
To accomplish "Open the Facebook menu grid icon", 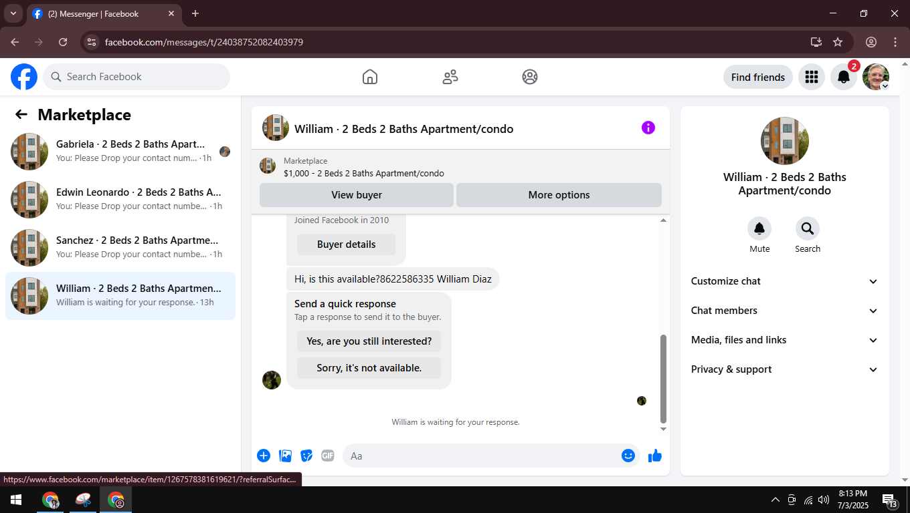I will click(x=812, y=77).
